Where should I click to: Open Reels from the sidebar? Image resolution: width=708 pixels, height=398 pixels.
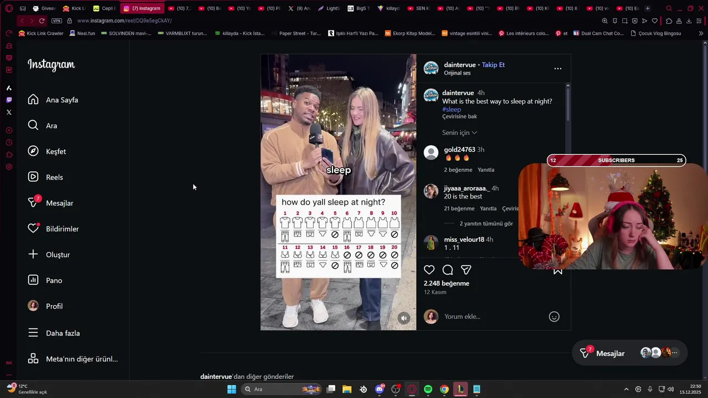[x=45, y=177]
